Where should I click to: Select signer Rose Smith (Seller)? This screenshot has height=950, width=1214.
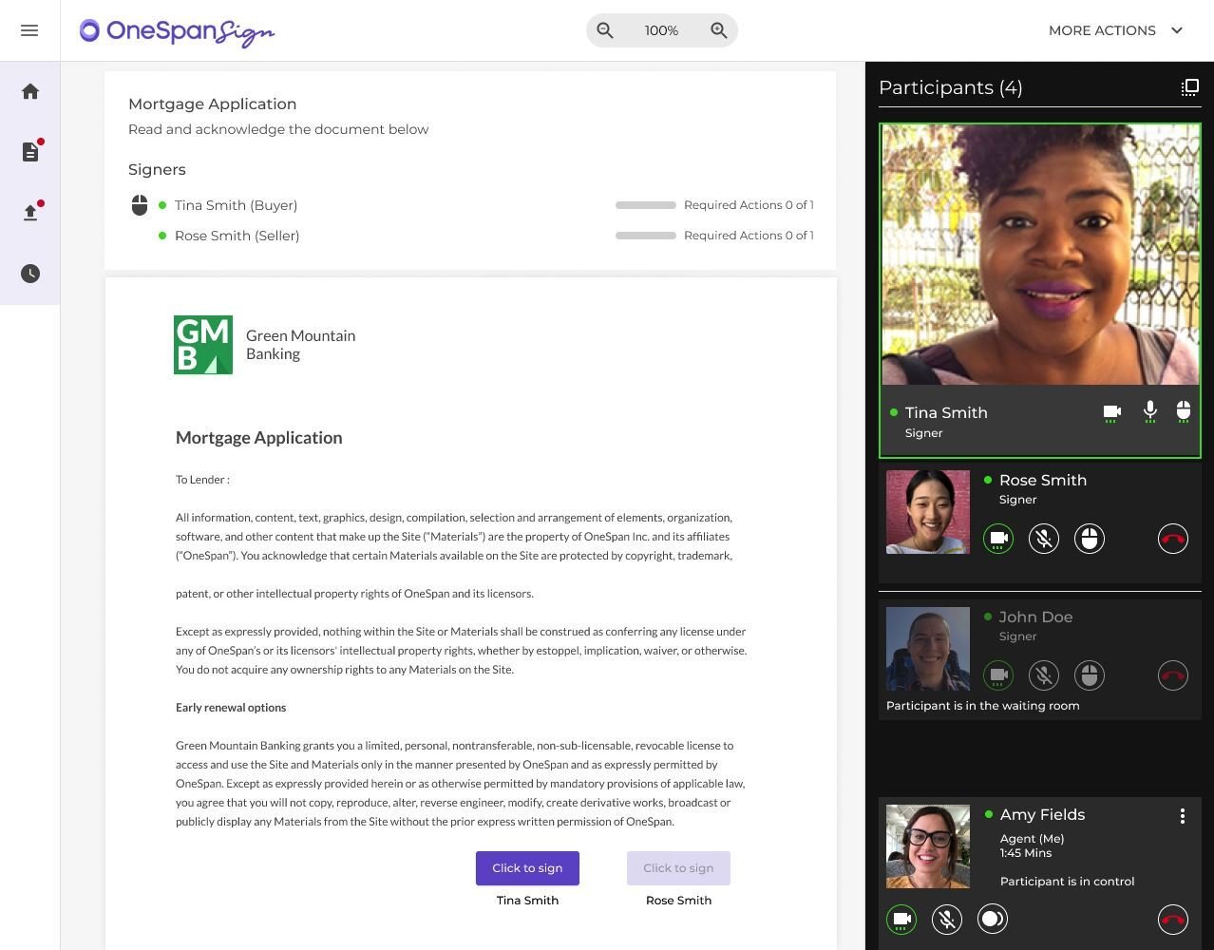click(237, 236)
